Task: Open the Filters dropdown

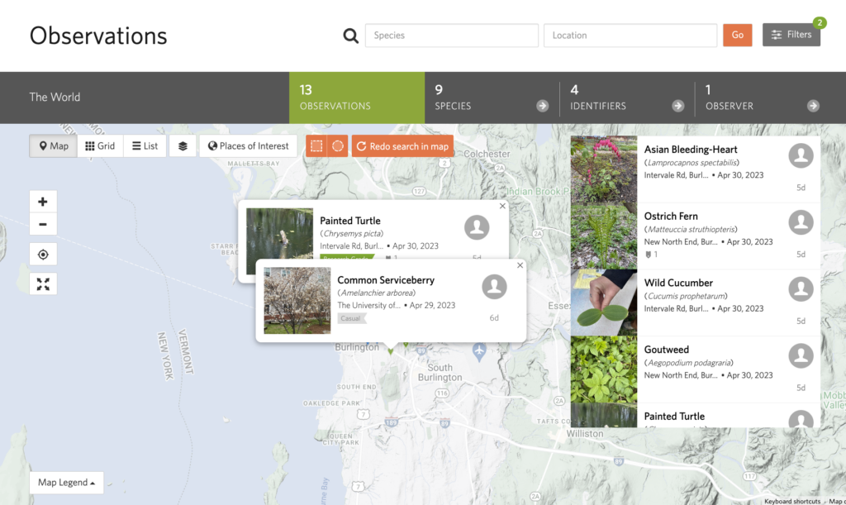Action: tap(791, 35)
